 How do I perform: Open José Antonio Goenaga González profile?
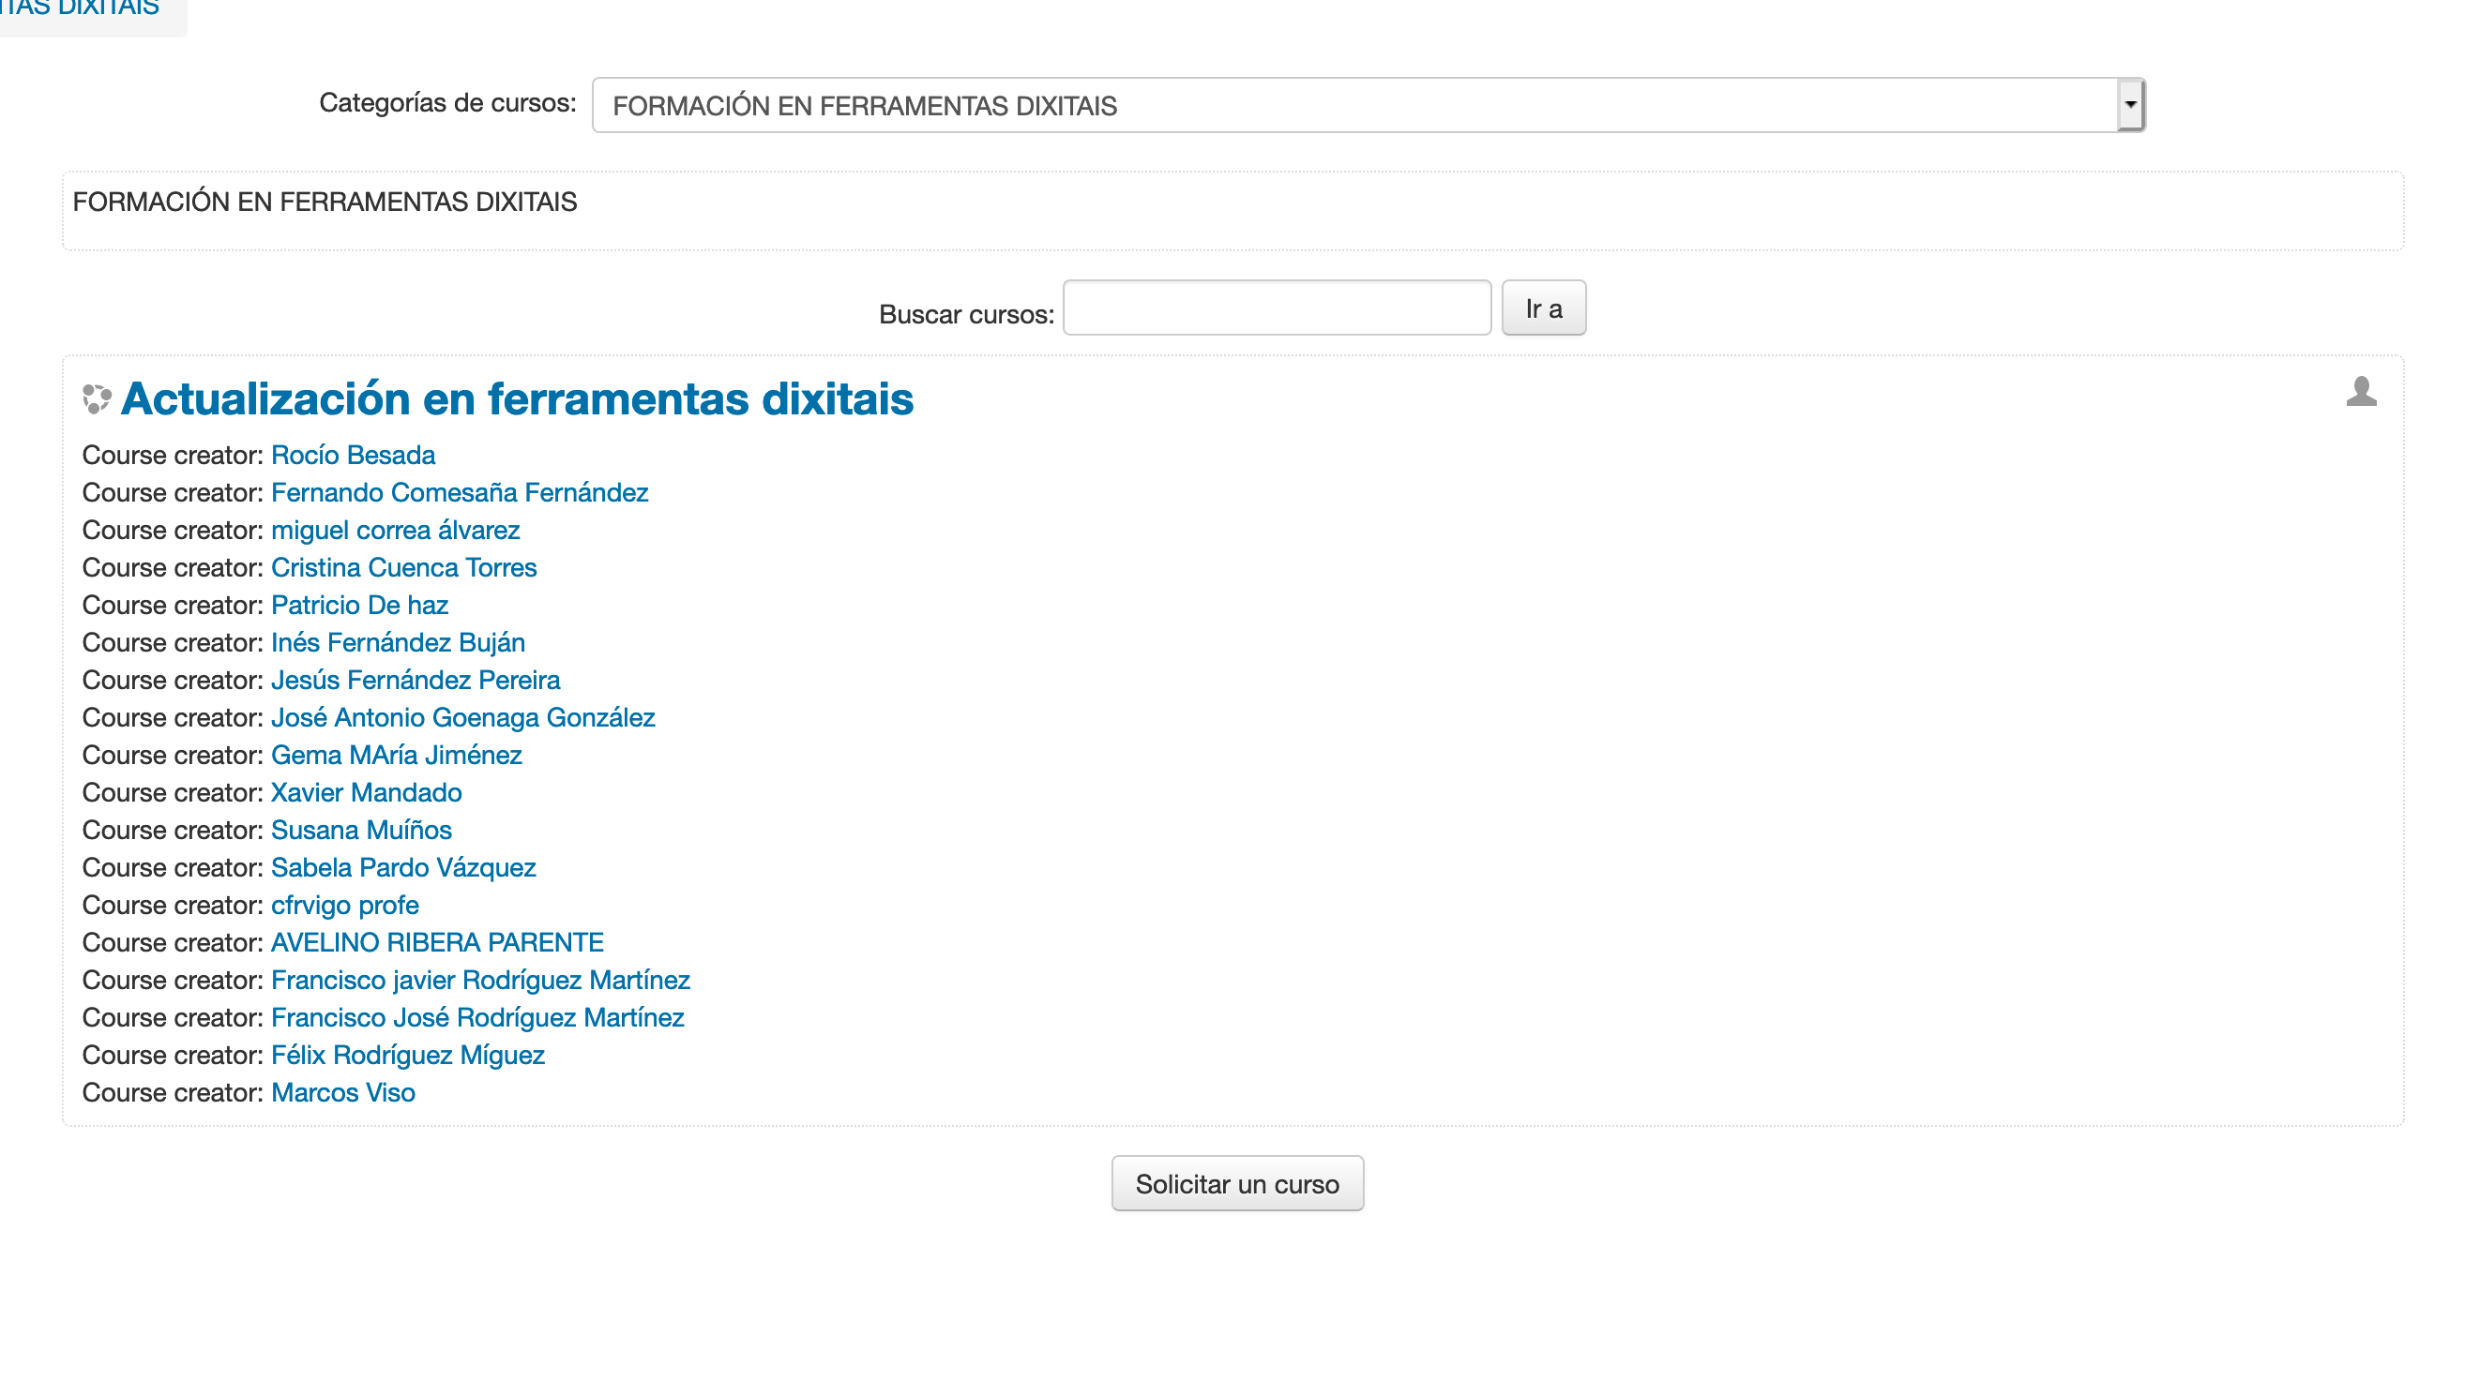[x=462, y=717]
